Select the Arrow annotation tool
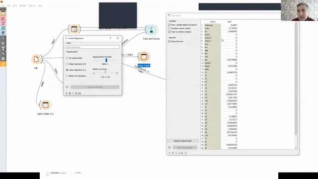Image resolution: width=318 pixels, height=179 pixels. coord(3,54)
